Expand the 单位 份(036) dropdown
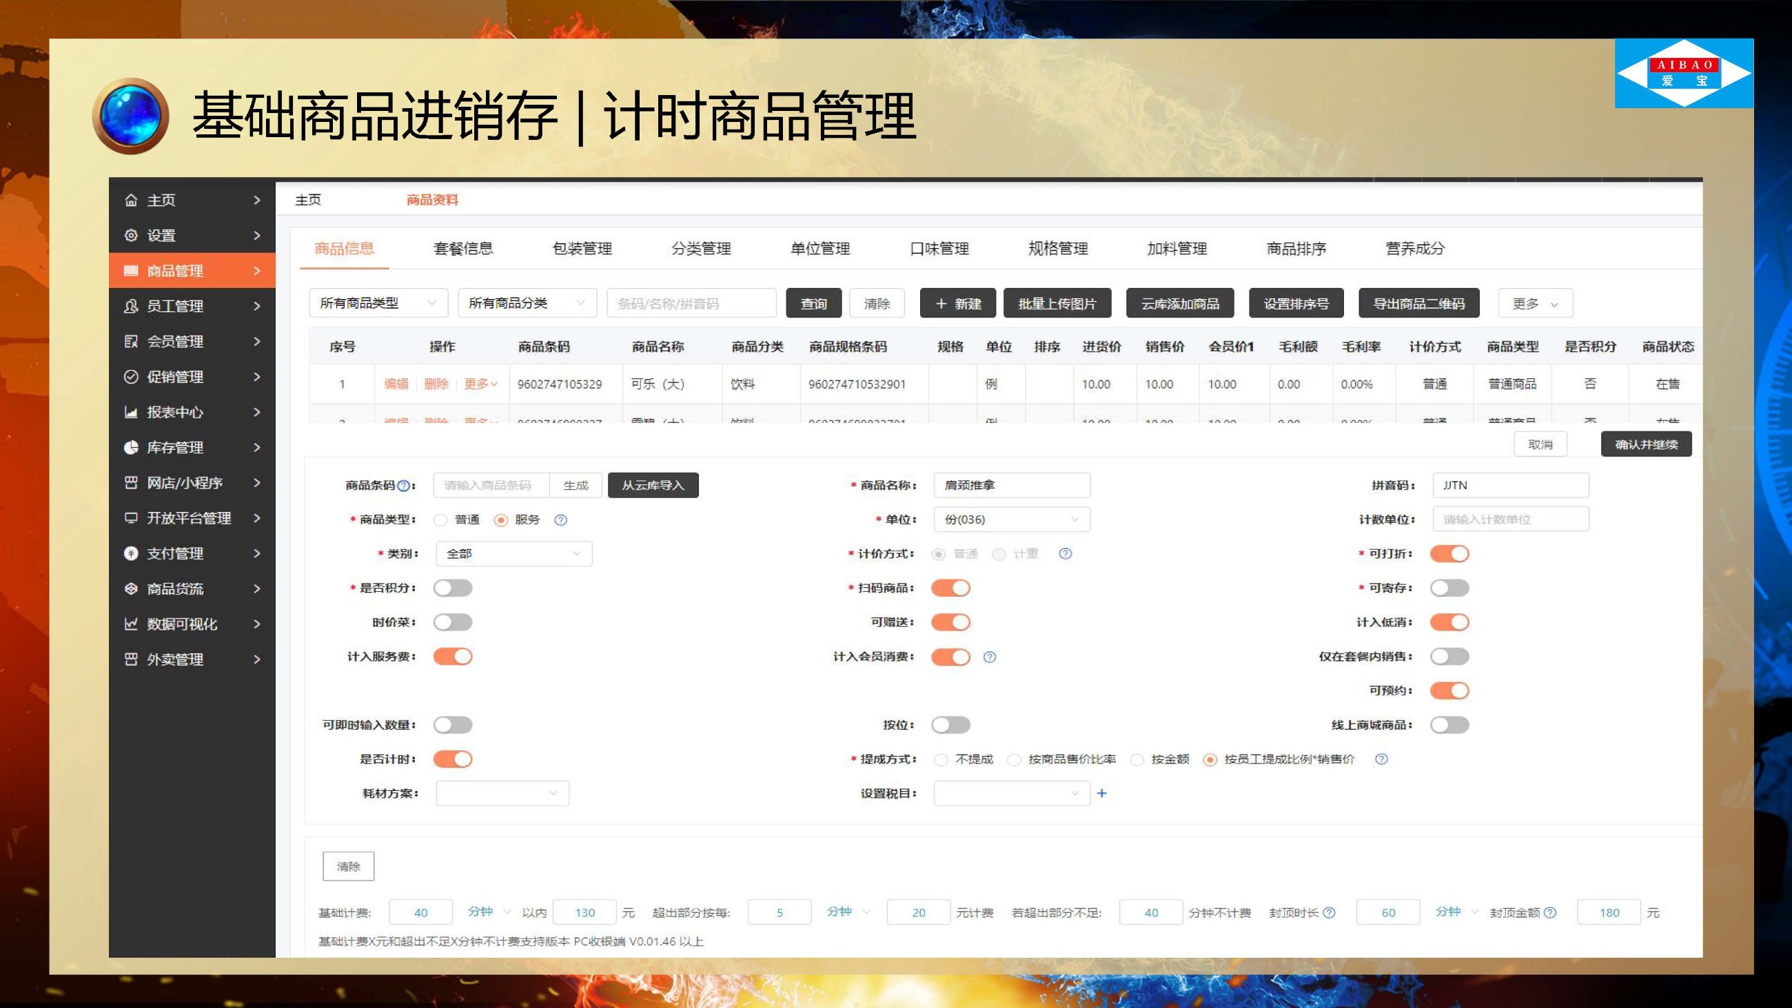This screenshot has height=1008, width=1792. tap(1012, 519)
